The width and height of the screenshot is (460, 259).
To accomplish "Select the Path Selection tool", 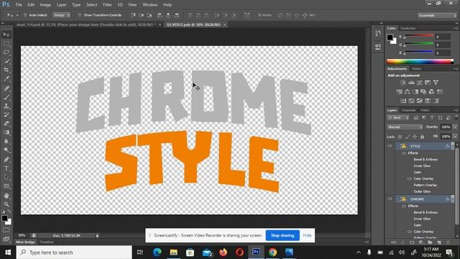I will (6, 177).
